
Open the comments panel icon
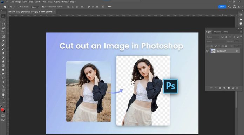(241, 24)
